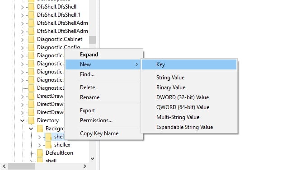Click Export in the context menu
The width and height of the screenshot is (296, 170).
(x=87, y=110)
